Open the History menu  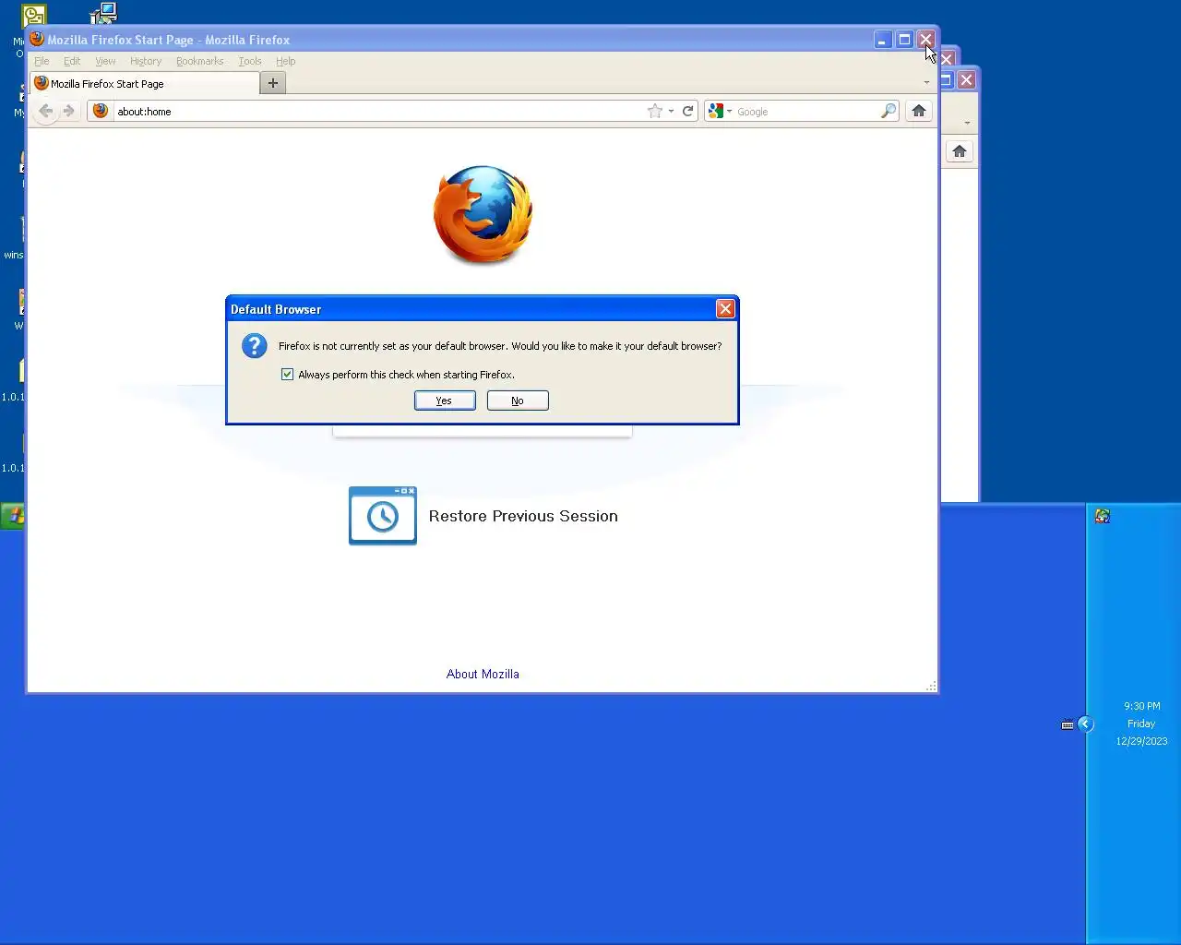tap(146, 61)
